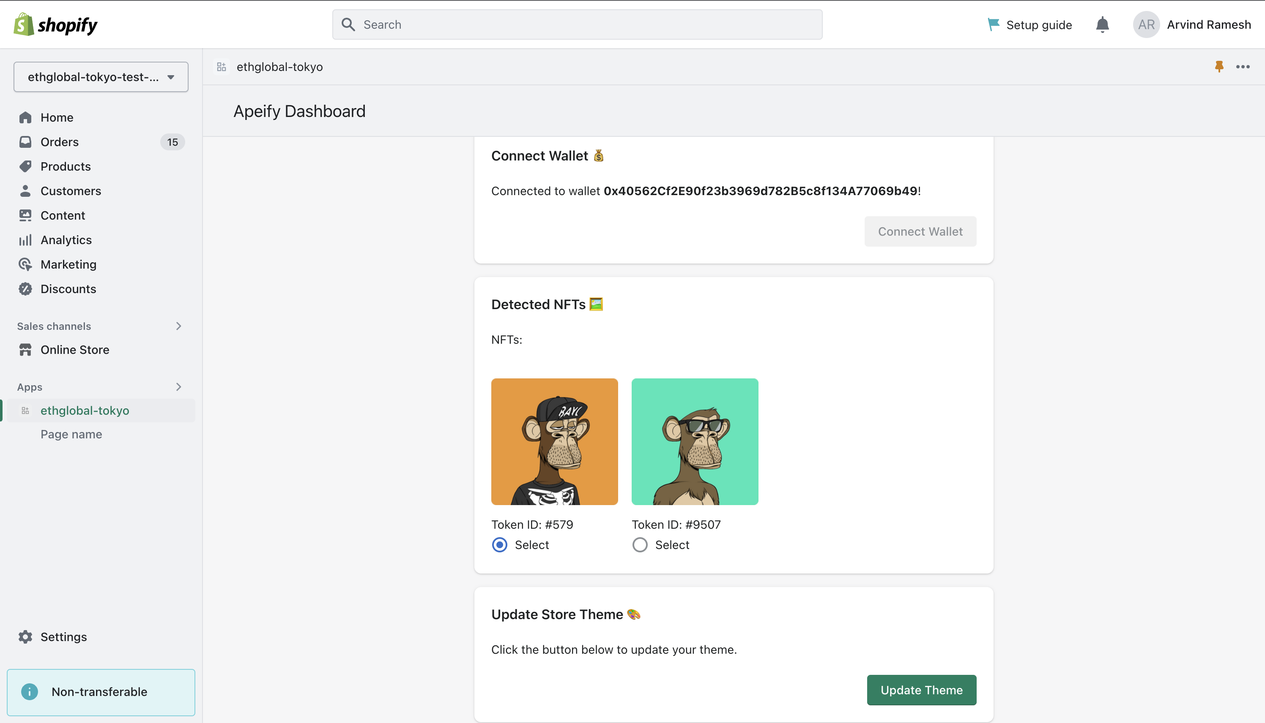Open Marketing in sidebar
The height and width of the screenshot is (723, 1265).
tap(68, 264)
